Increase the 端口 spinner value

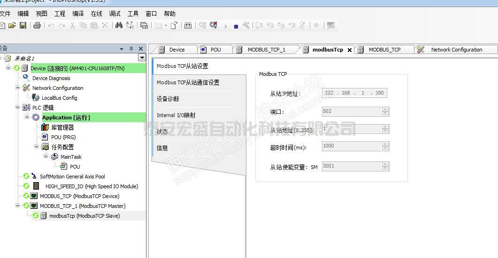[x=385, y=110]
